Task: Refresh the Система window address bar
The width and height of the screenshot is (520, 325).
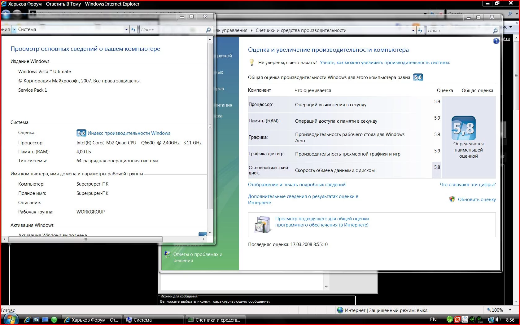Action: click(133, 30)
